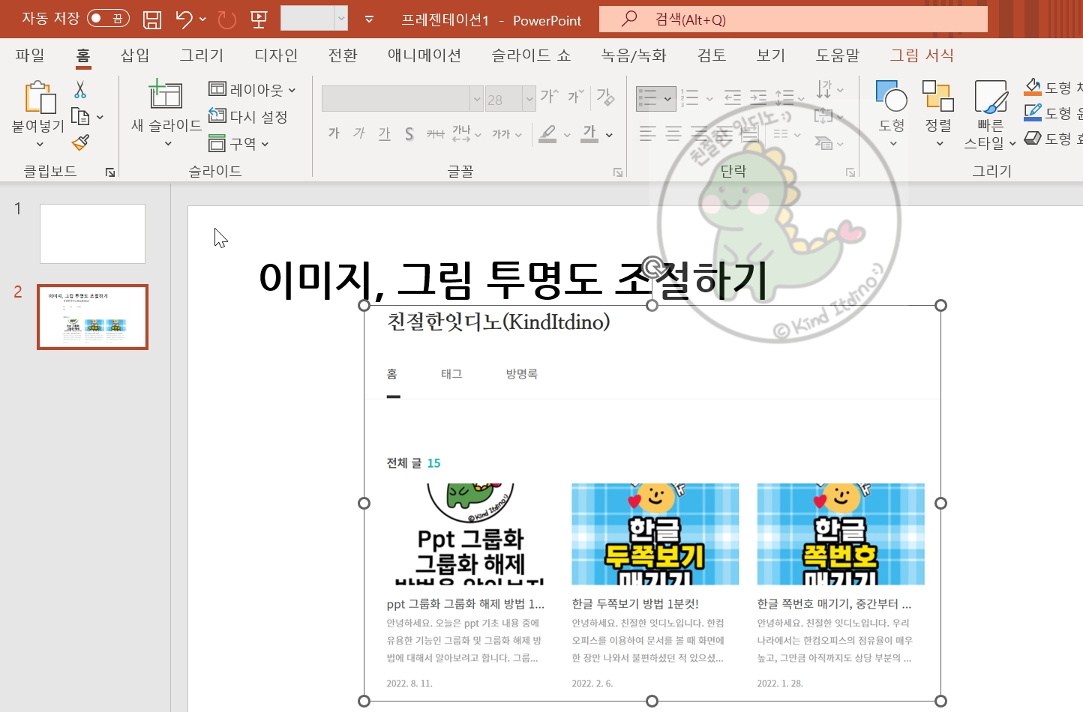Apply shape fill with paint bucket
Viewport: 1083px width, 712px height.
[1033, 87]
